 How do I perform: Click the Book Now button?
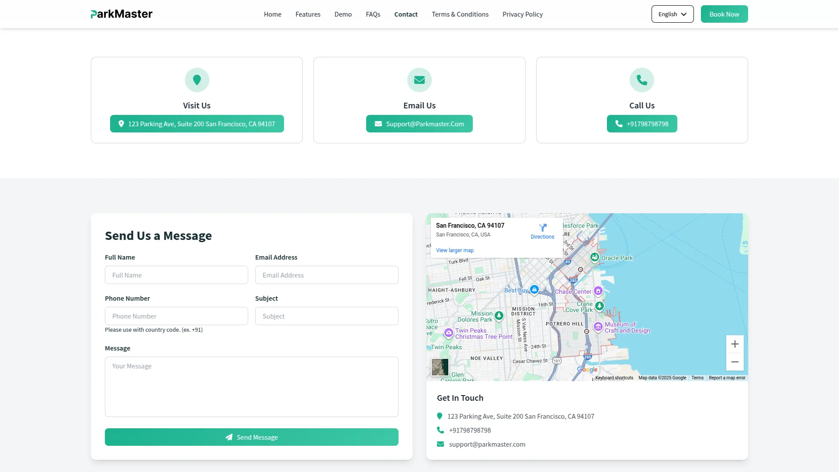tap(724, 14)
